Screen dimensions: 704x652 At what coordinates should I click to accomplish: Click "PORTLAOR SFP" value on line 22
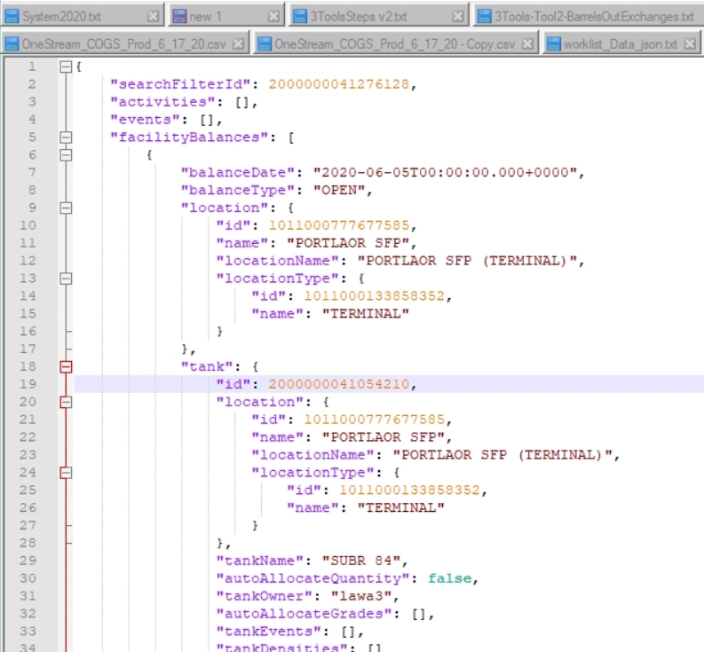click(384, 437)
